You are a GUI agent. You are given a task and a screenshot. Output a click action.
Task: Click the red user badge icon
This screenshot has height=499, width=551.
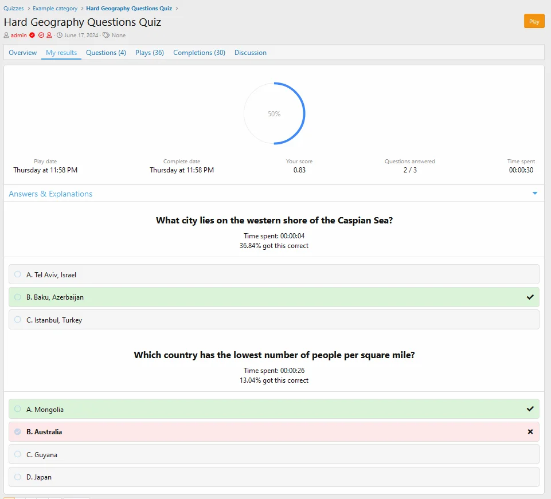pos(49,36)
